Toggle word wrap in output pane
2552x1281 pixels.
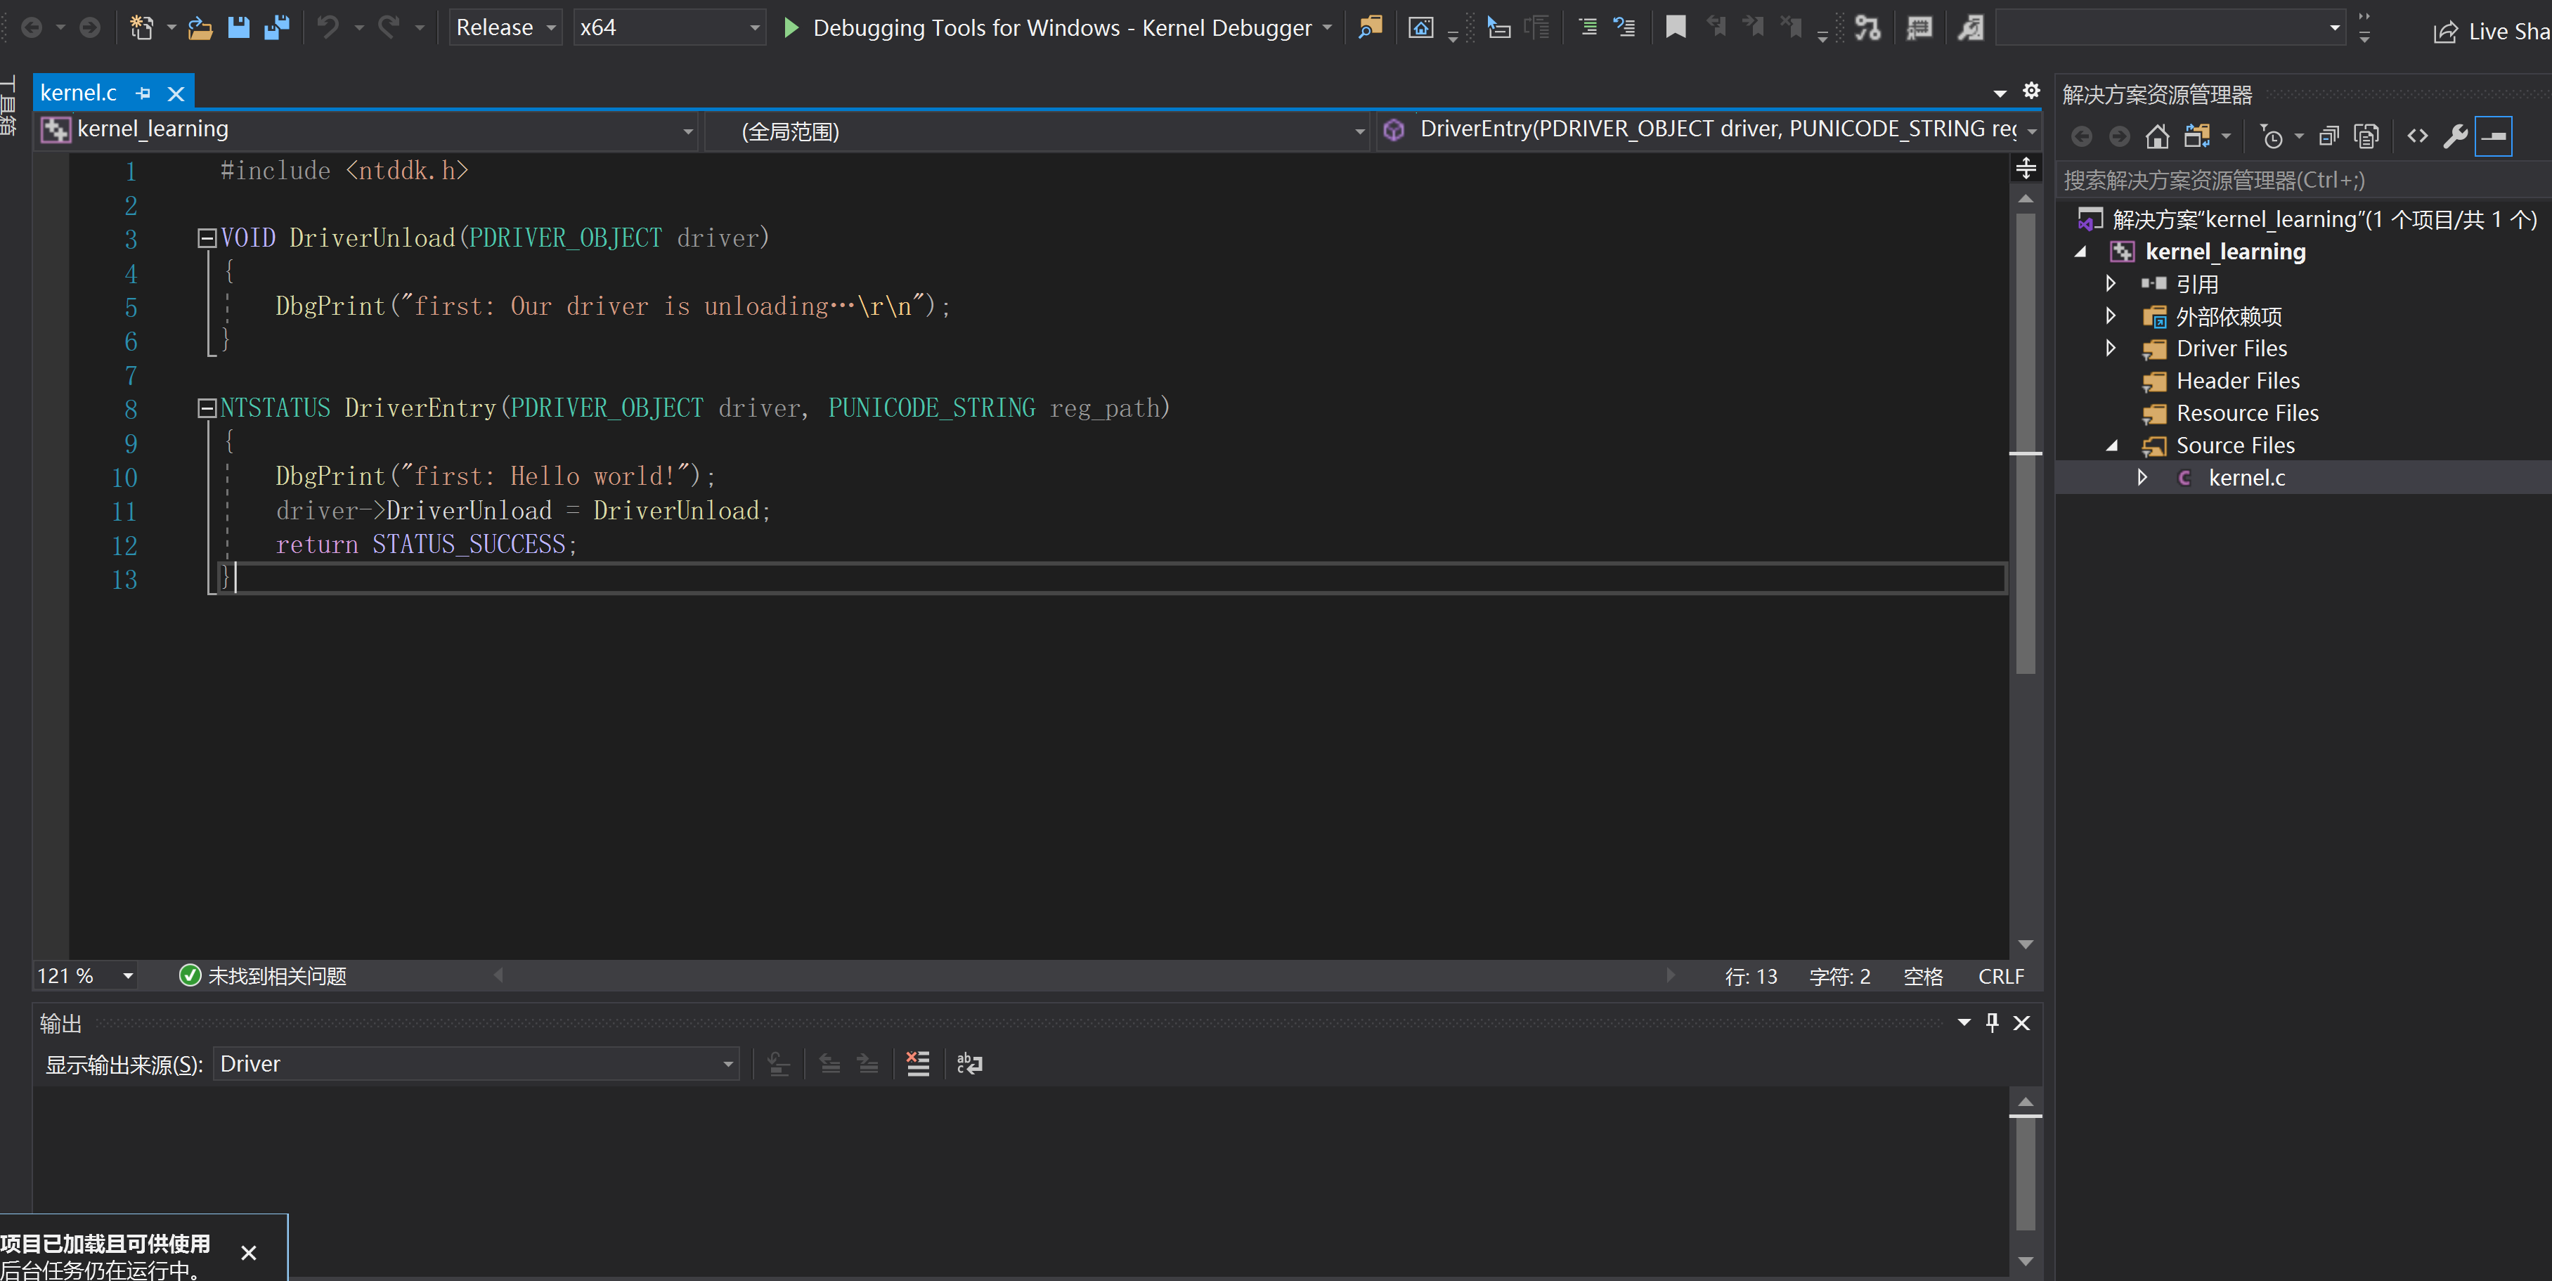point(969,1064)
